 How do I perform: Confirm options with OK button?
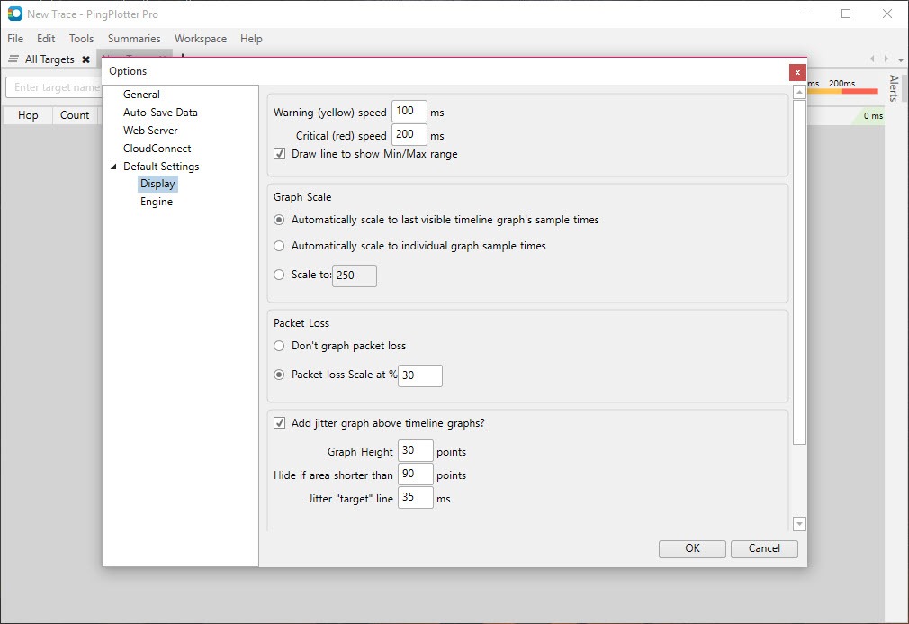692,548
